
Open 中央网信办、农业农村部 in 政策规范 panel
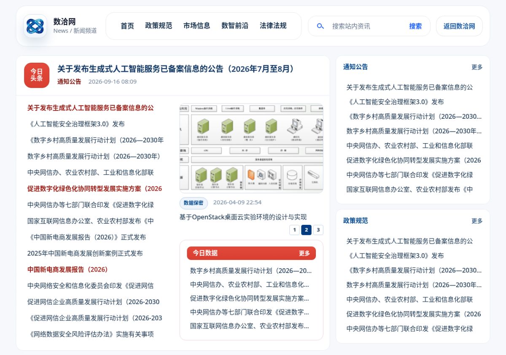pos(409,299)
